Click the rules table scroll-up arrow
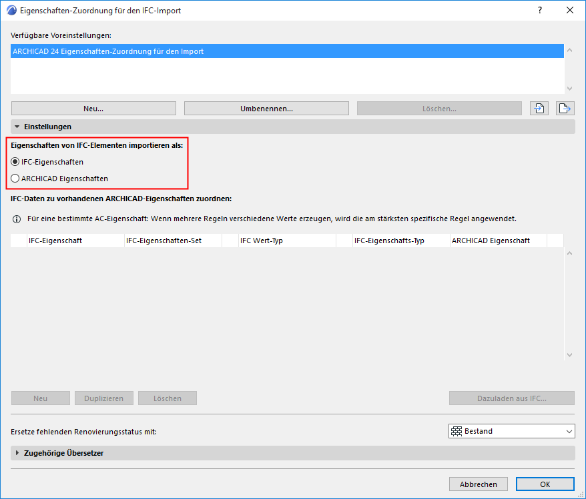The height and width of the screenshot is (499, 586). 569,253
